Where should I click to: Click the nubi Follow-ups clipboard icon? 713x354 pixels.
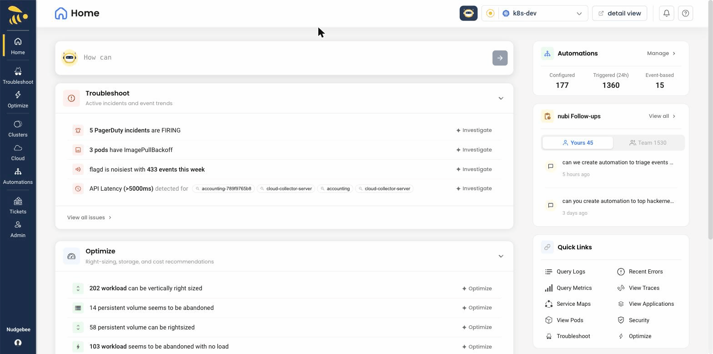coord(547,116)
